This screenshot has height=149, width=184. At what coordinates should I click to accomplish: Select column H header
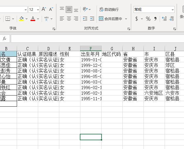point(133,48)
